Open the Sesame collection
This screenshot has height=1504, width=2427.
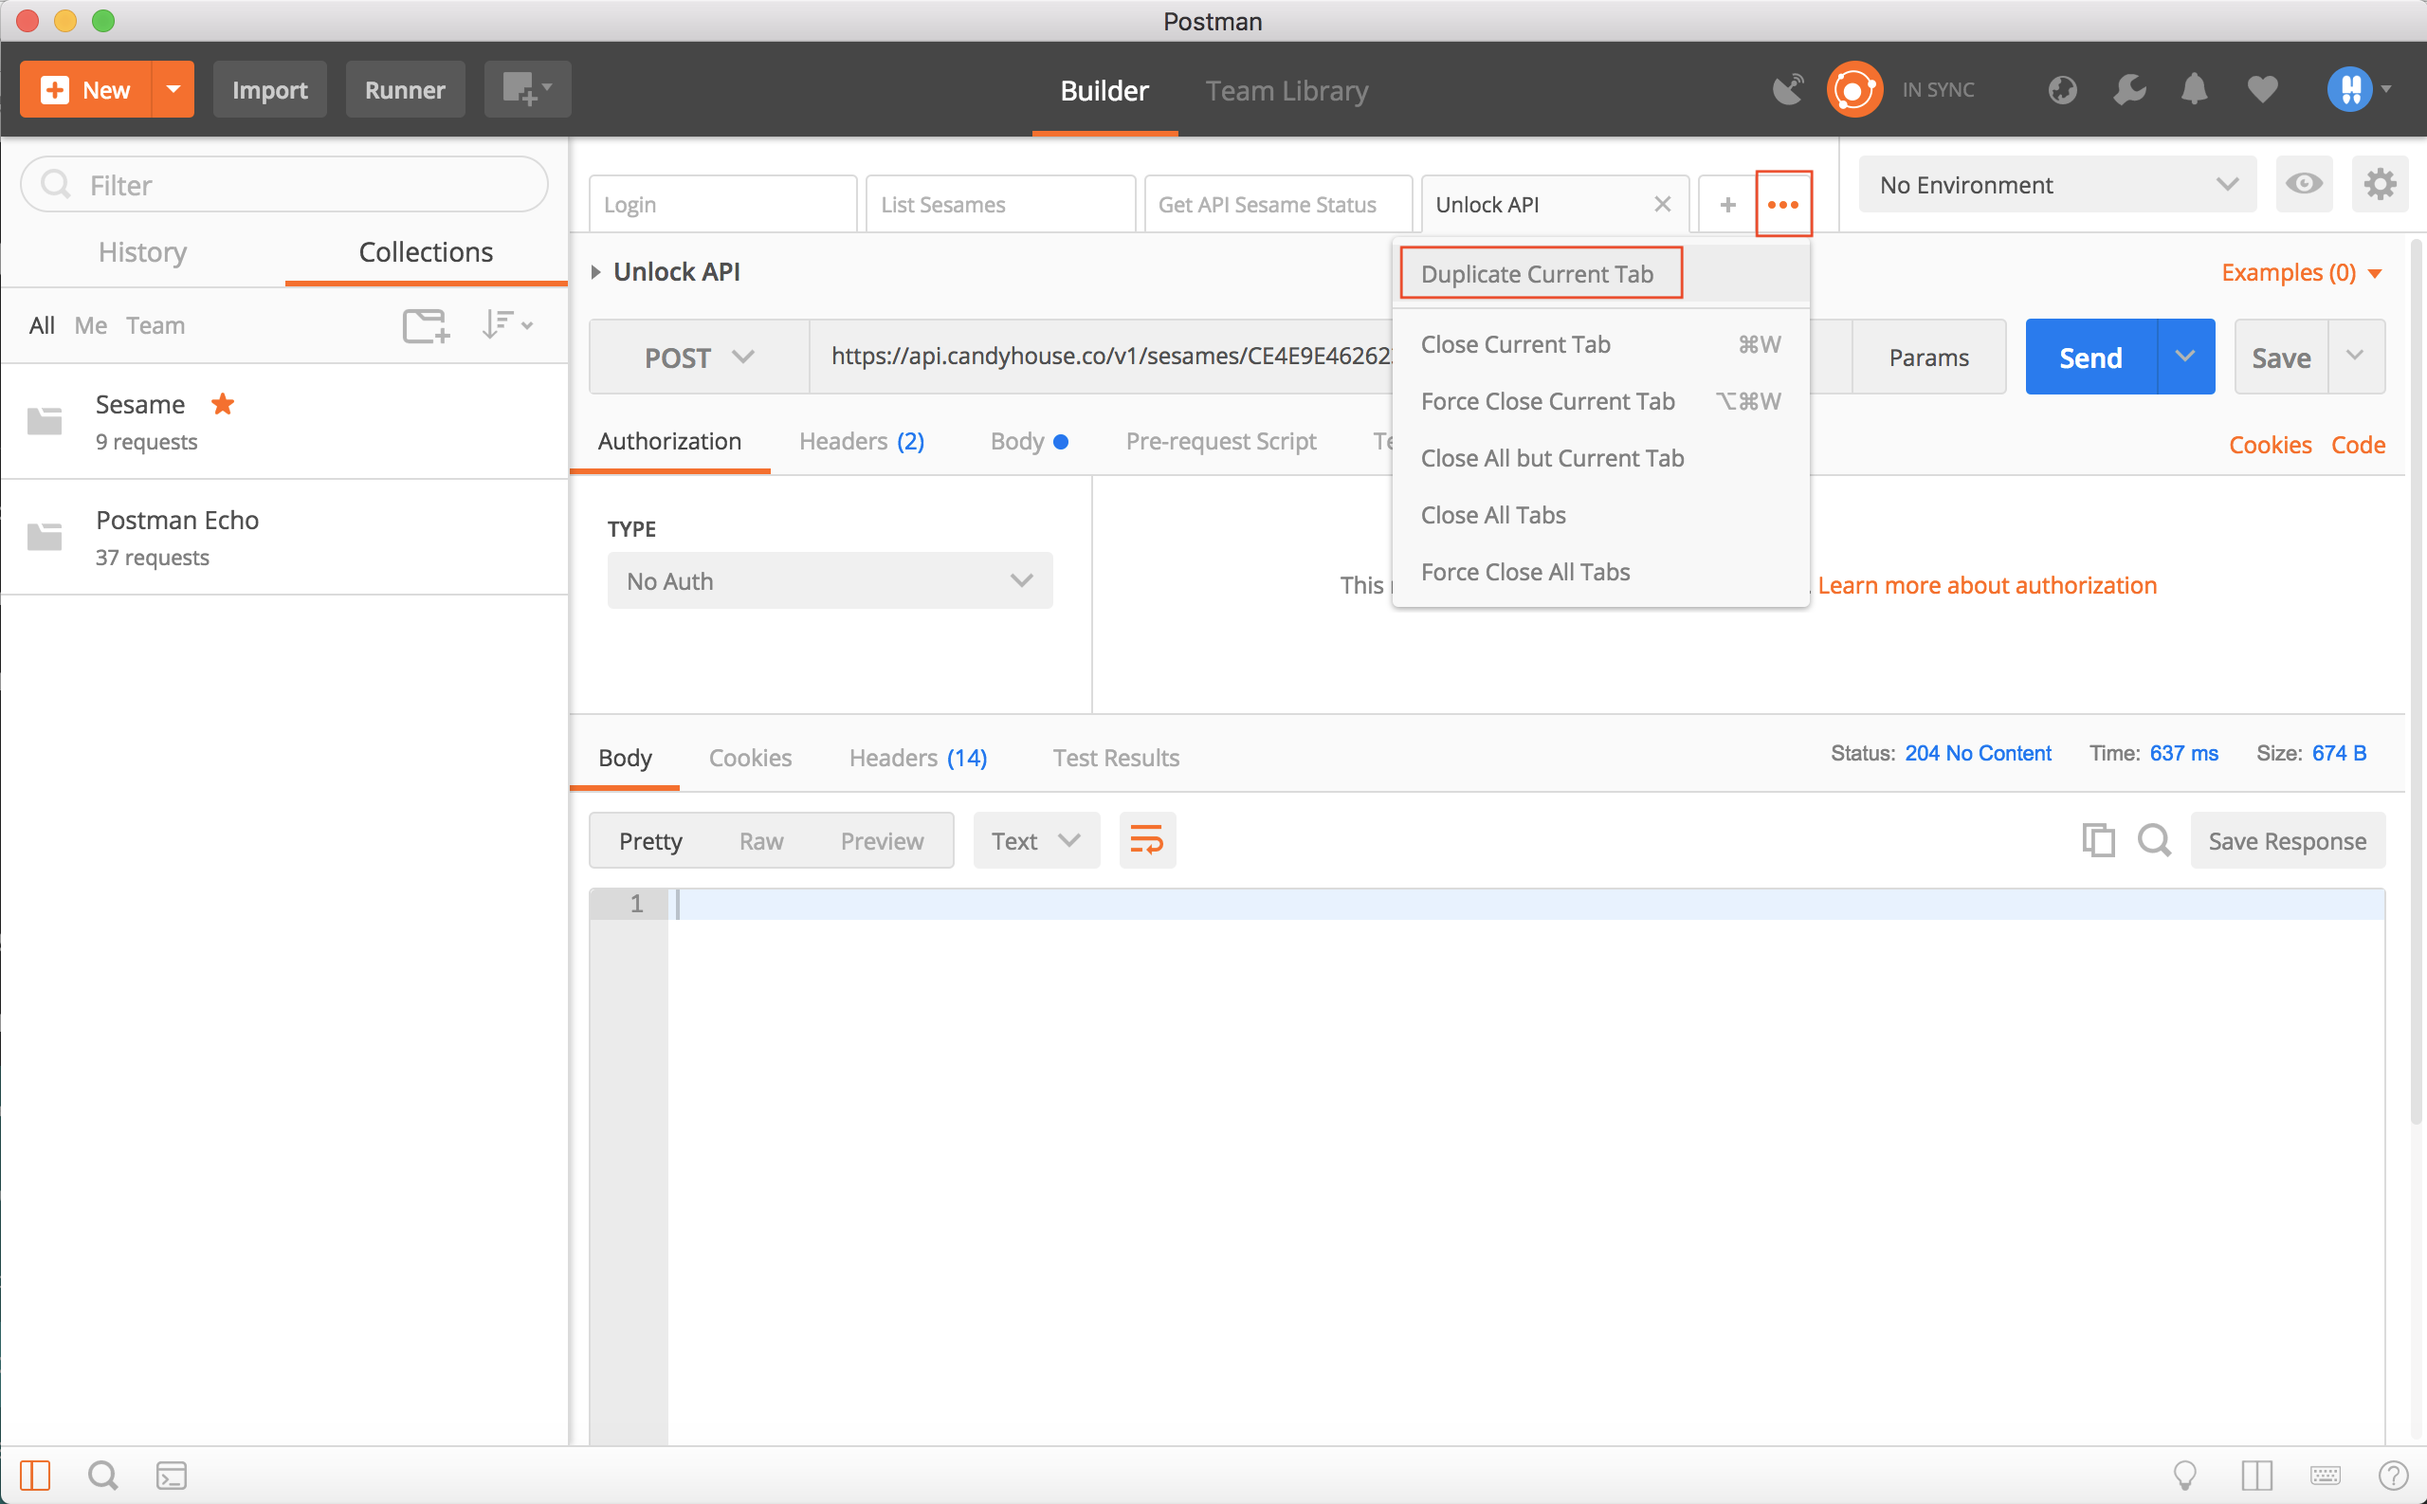pyautogui.click(x=284, y=422)
